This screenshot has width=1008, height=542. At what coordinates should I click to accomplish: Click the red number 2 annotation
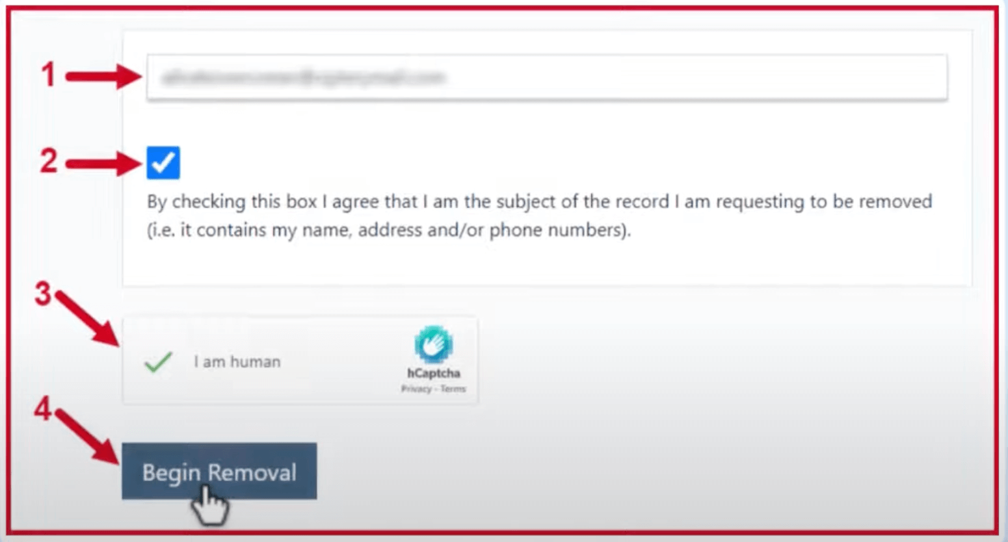[x=49, y=161]
